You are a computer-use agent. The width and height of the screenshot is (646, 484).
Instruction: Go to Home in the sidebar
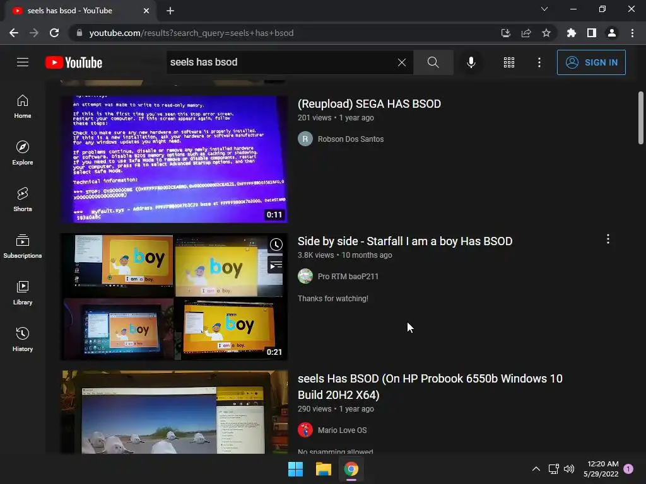[x=23, y=107]
